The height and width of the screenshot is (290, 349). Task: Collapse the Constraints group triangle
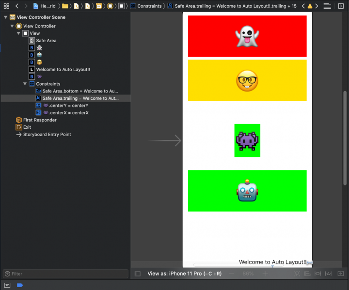pyautogui.click(x=25, y=84)
